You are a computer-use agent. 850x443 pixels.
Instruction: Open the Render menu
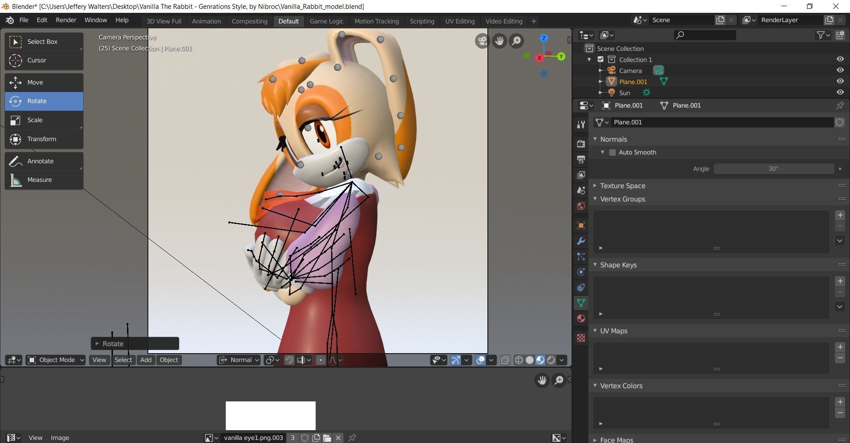[66, 20]
